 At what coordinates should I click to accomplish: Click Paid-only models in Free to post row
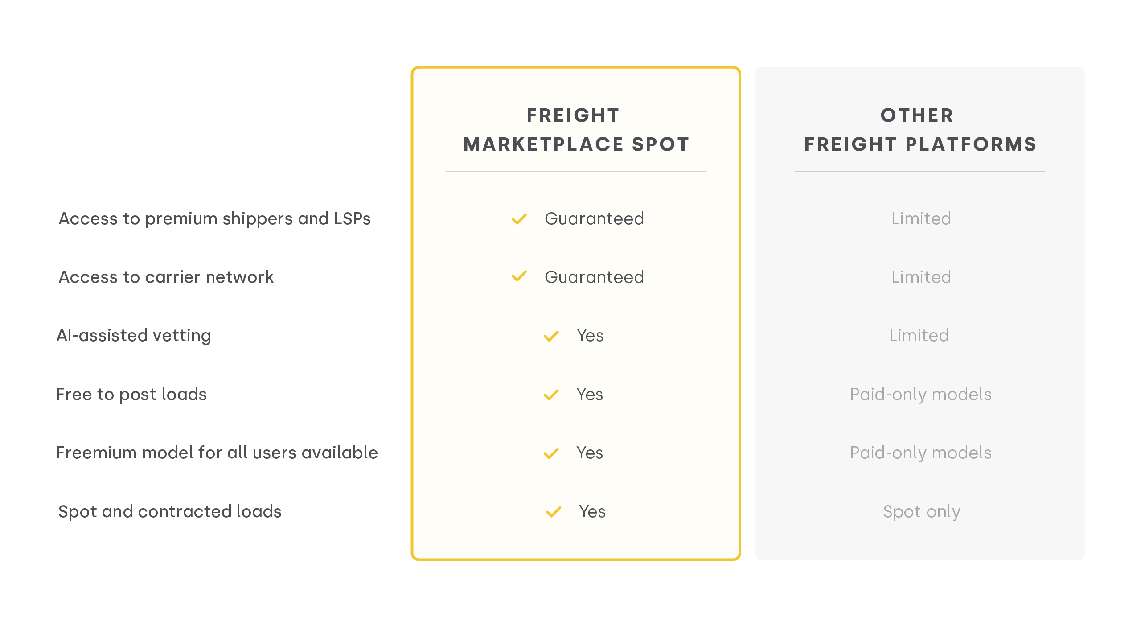tap(920, 395)
